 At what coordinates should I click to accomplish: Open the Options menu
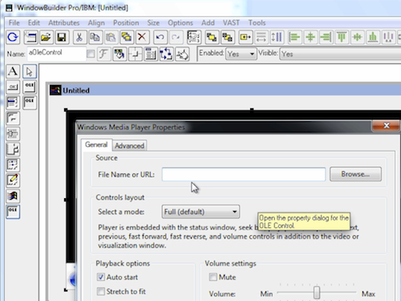pyautogui.click(x=180, y=22)
